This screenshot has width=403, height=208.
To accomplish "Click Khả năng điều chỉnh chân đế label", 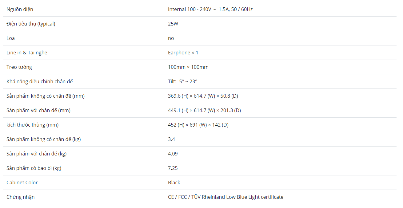I will [39, 81].
